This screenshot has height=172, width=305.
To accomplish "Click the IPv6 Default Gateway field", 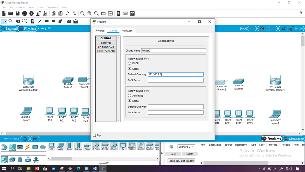I will (176, 107).
